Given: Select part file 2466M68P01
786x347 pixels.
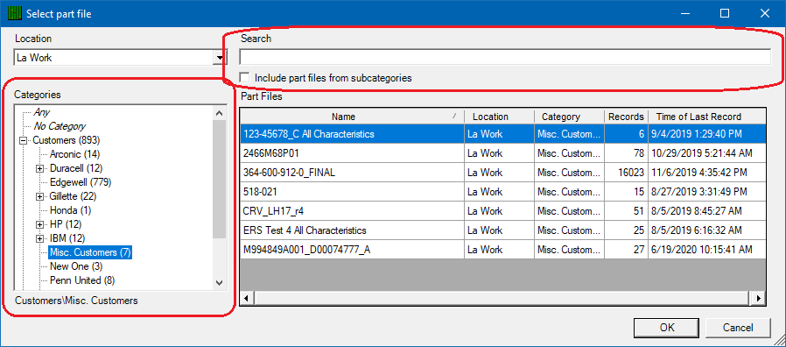Looking at the screenshot, I should click(x=271, y=153).
